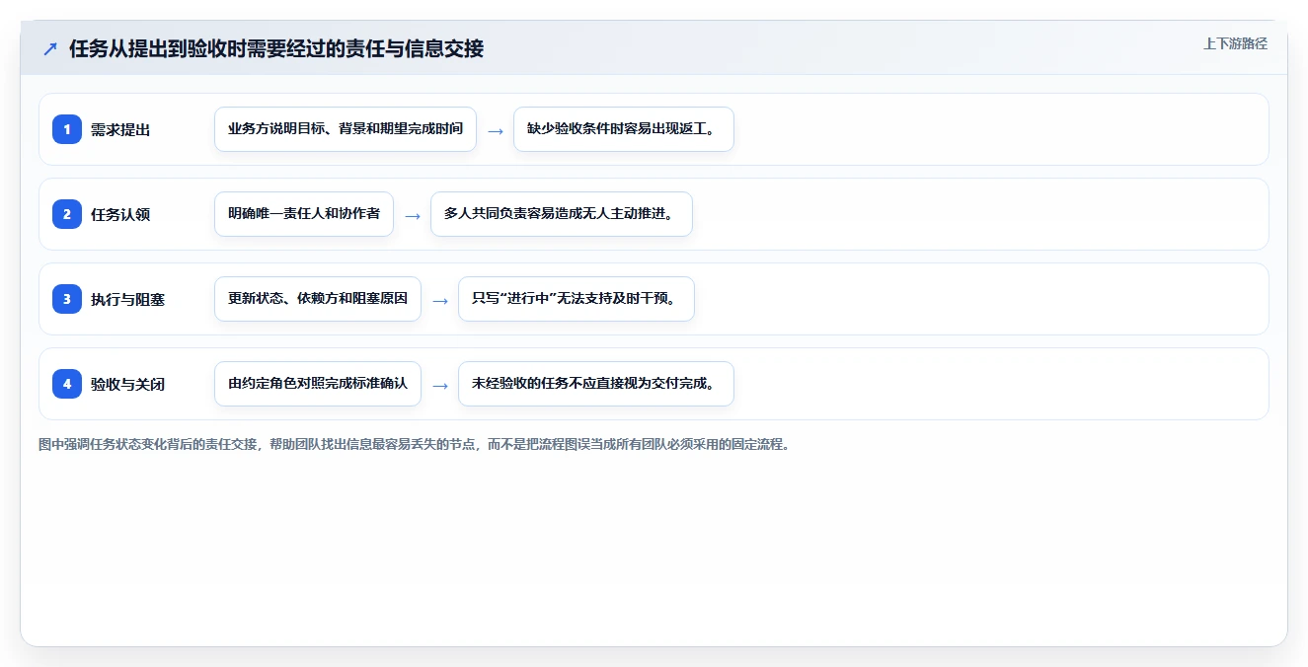Click the box 未经验收的任务不应直接视为交付完成。
1308x667 pixels.
[x=596, y=384]
